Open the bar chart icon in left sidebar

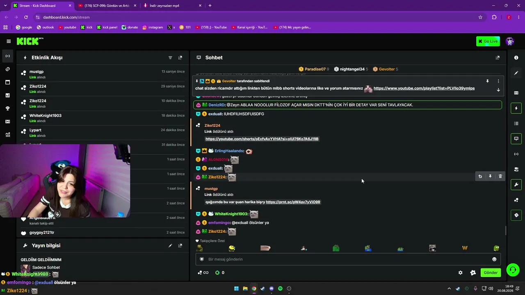tap(7, 95)
